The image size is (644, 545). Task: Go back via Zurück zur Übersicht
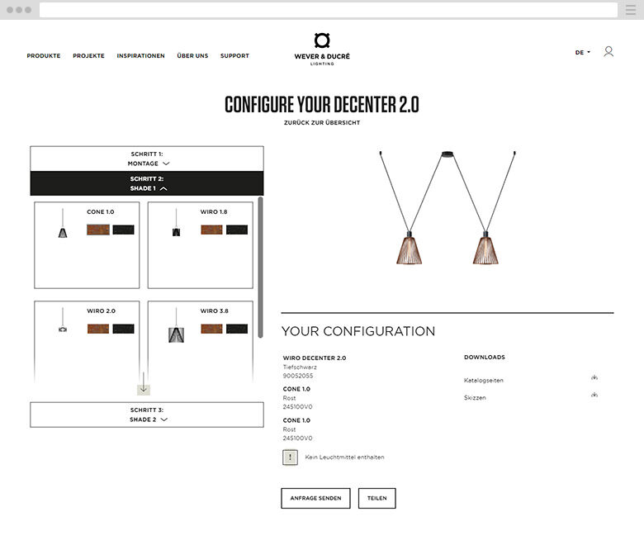[x=321, y=123]
